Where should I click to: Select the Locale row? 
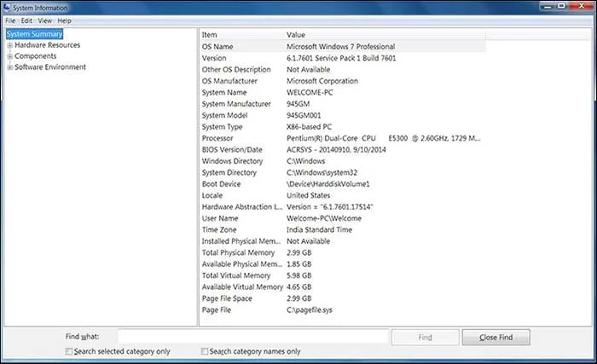(x=343, y=195)
